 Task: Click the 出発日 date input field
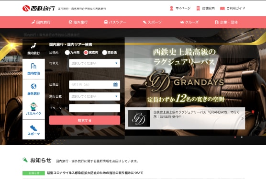click(95, 85)
